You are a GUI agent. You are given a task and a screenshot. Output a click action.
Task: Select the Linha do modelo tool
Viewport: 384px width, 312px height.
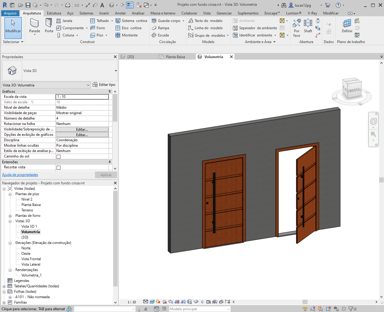click(206, 28)
